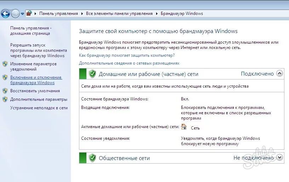The height and width of the screenshot is (182, 289).
Task: Click shield icon beside Изменение параметров уведомлений
Action: 5,64
